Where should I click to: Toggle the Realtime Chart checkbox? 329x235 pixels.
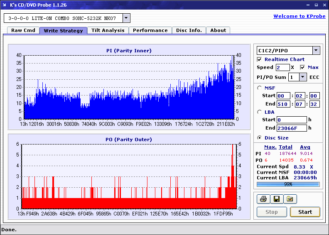[260, 59]
